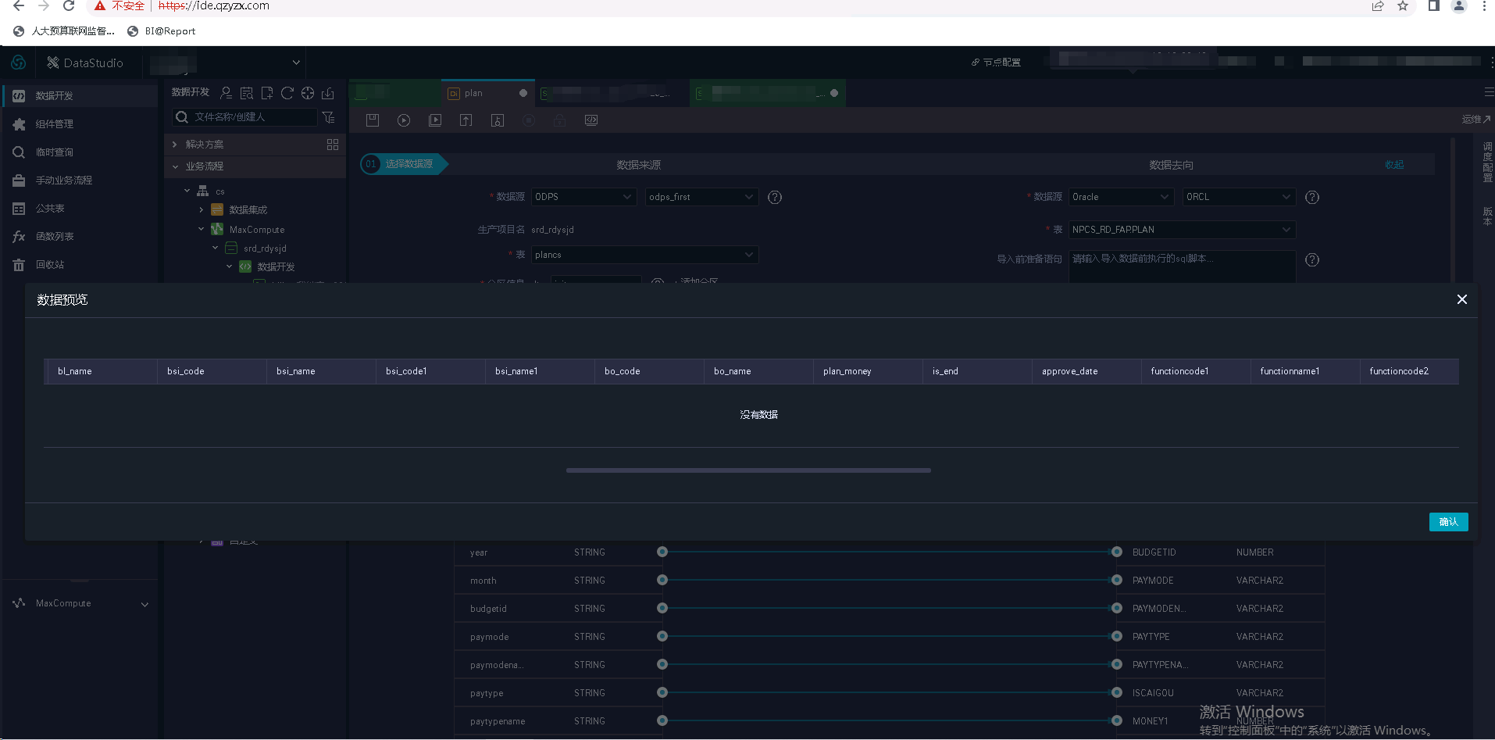Click the user filter icon beside 数据开发
Viewport: 1495px width, 740px height.
(227, 93)
